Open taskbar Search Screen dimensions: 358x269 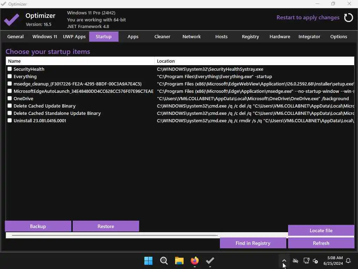point(164,261)
